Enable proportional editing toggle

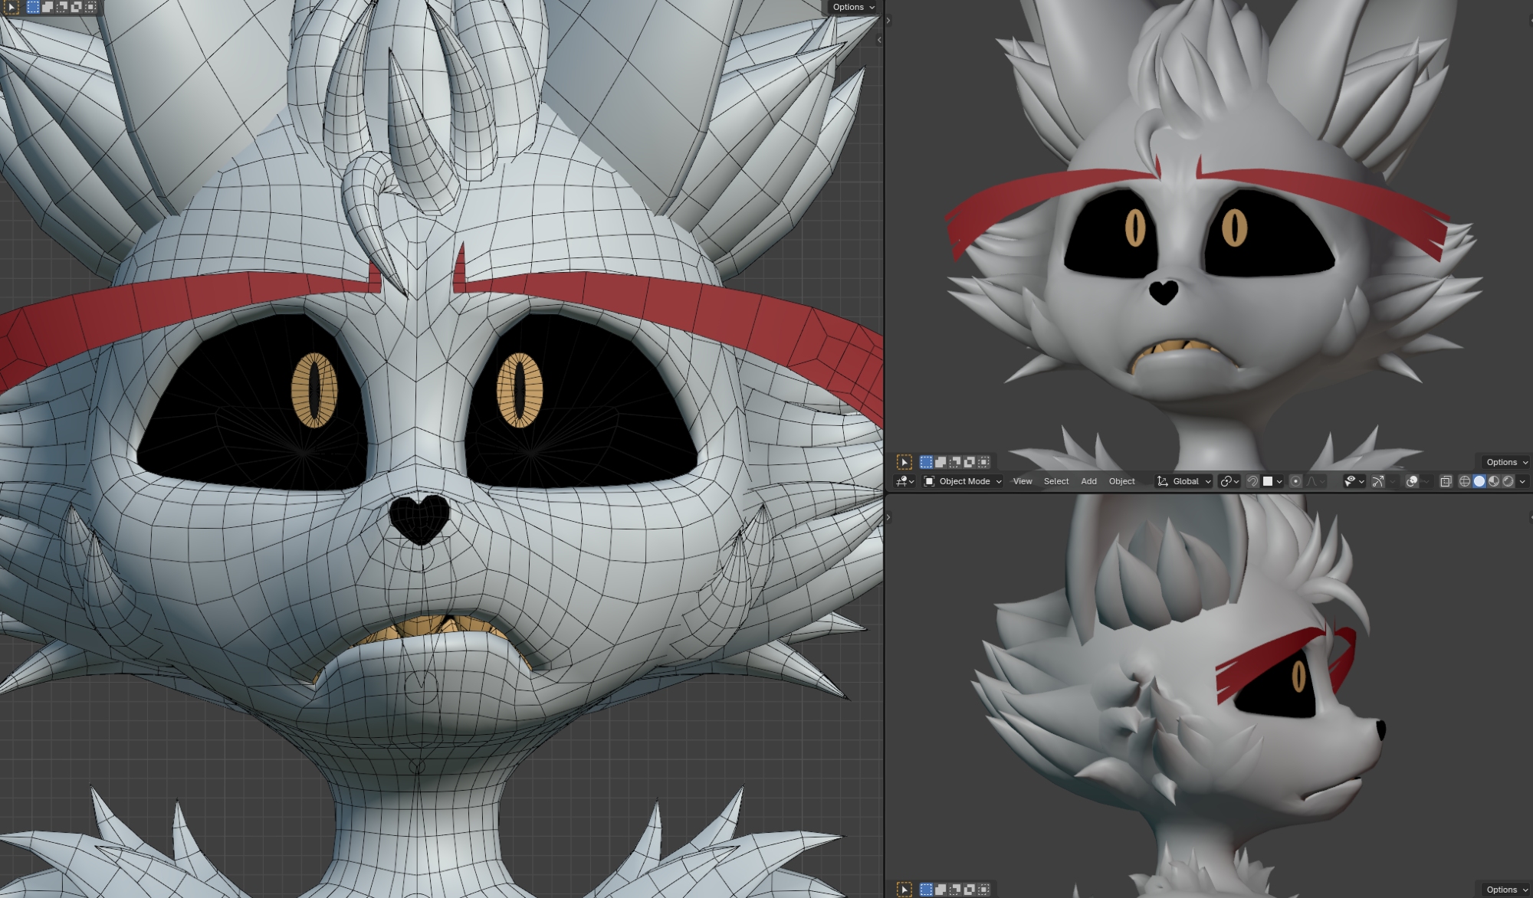click(1295, 481)
